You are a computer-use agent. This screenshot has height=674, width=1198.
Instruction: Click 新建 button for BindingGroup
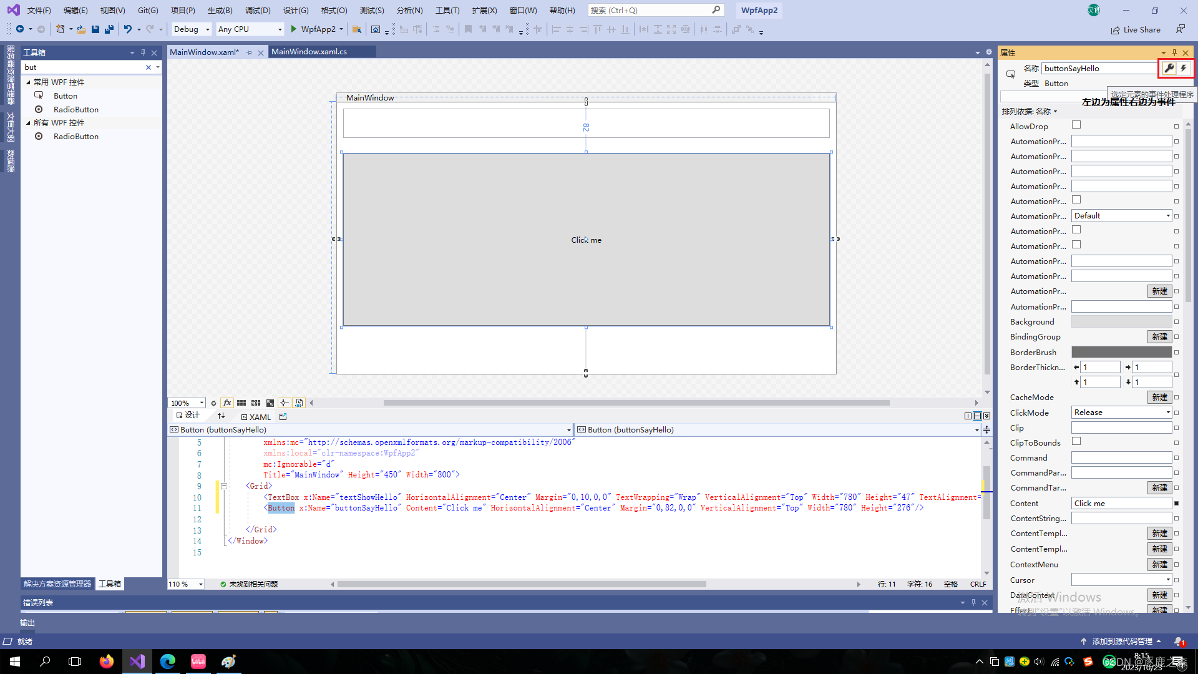(x=1159, y=337)
